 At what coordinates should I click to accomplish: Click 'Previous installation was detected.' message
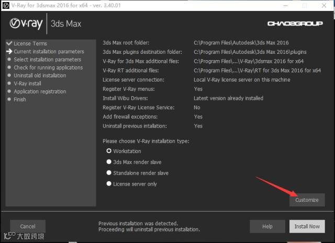coord(138,223)
